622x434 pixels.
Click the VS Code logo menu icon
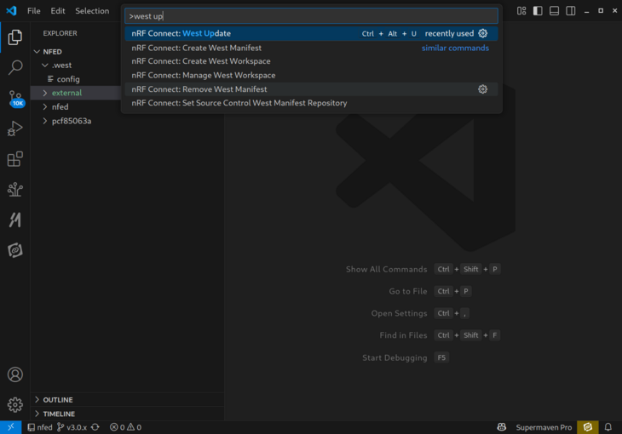click(11, 11)
